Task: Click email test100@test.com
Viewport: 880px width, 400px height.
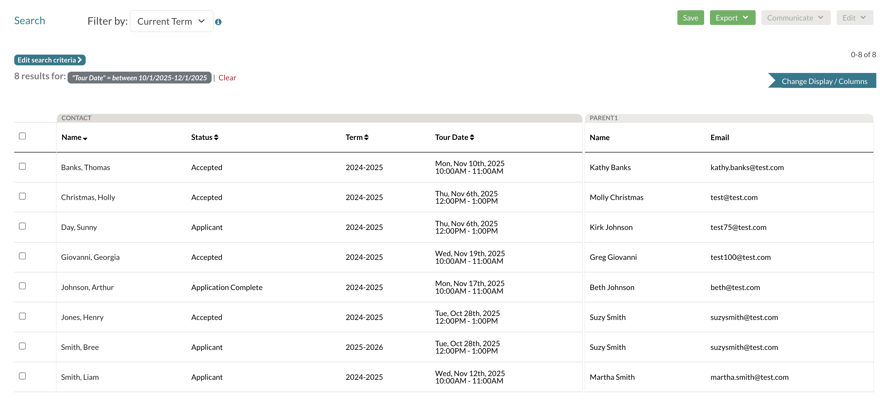Action: (x=741, y=257)
